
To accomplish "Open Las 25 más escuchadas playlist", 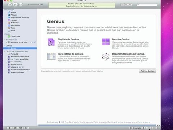I will point(18,59).
